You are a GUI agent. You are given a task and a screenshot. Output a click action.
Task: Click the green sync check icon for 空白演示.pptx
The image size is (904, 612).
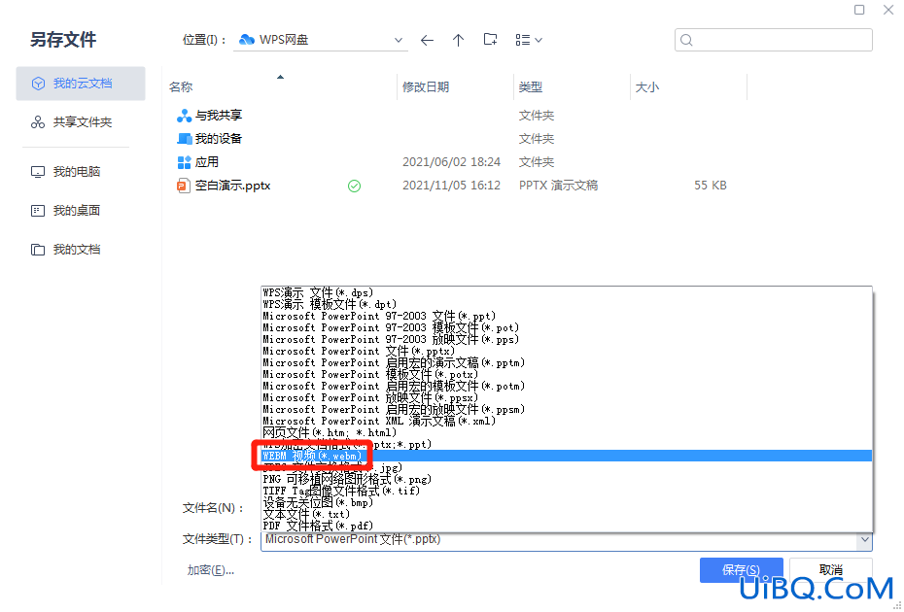[x=354, y=186]
